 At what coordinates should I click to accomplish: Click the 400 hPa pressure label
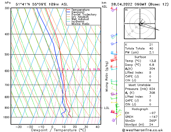coord(7,34)
